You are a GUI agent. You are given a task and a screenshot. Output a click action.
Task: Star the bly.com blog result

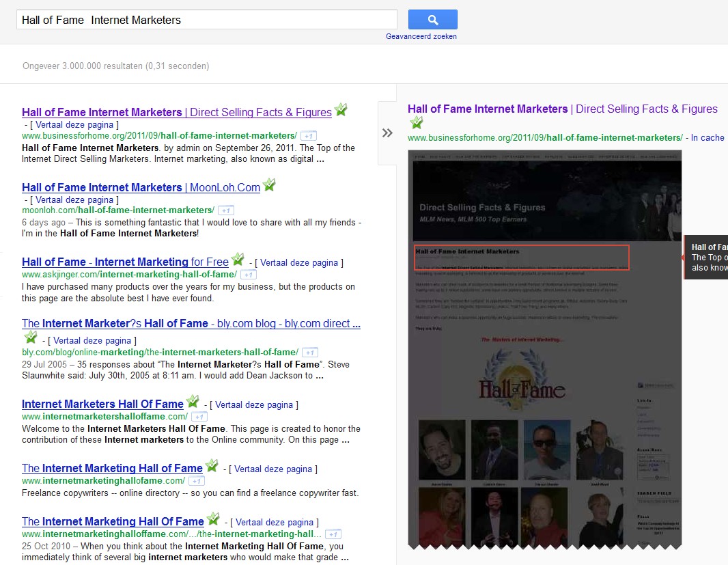31,337
